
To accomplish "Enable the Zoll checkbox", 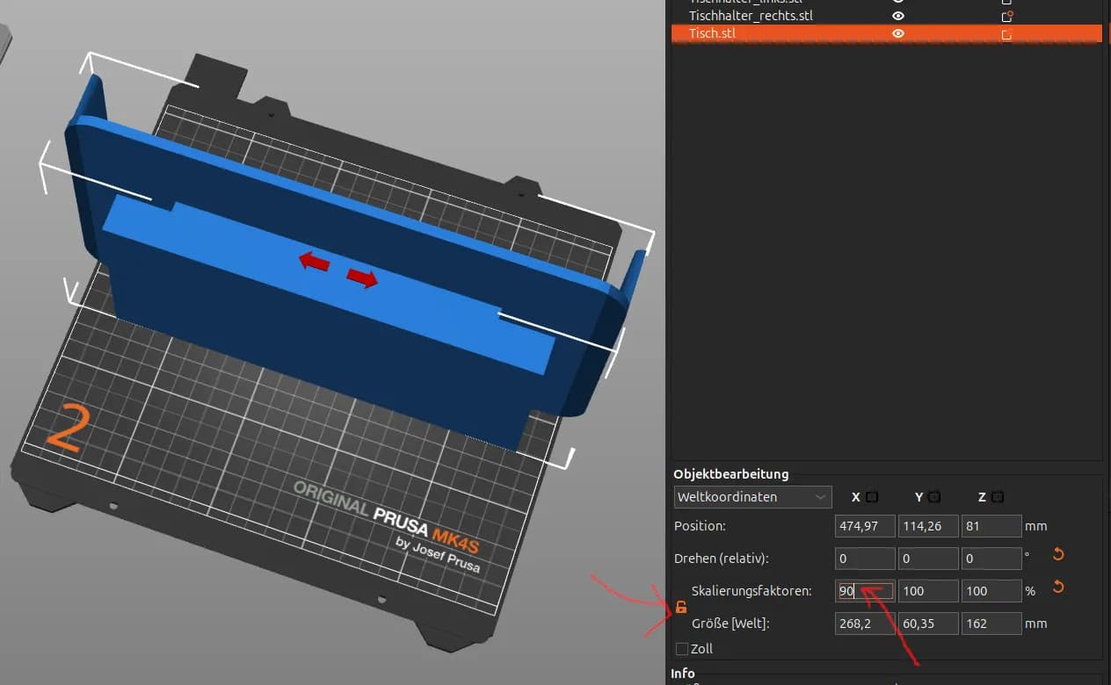I will coord(682,649).
